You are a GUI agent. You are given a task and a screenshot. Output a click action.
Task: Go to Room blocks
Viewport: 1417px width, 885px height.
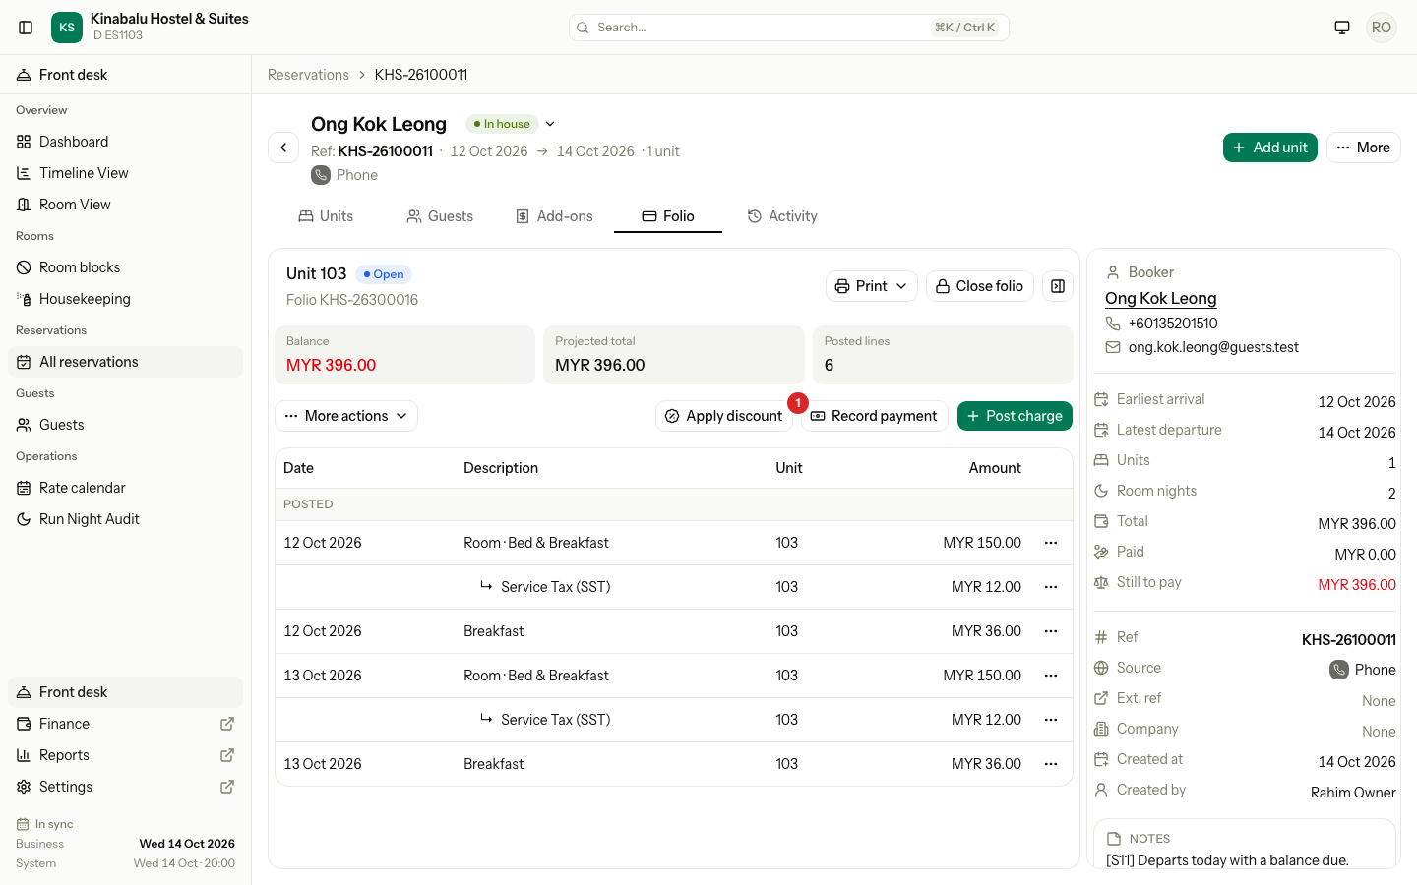[x=125, y=267]
